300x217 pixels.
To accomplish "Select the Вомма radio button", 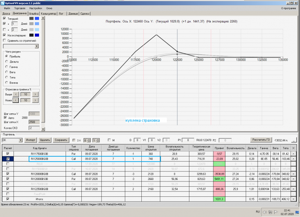I will (x=7, y=83).
